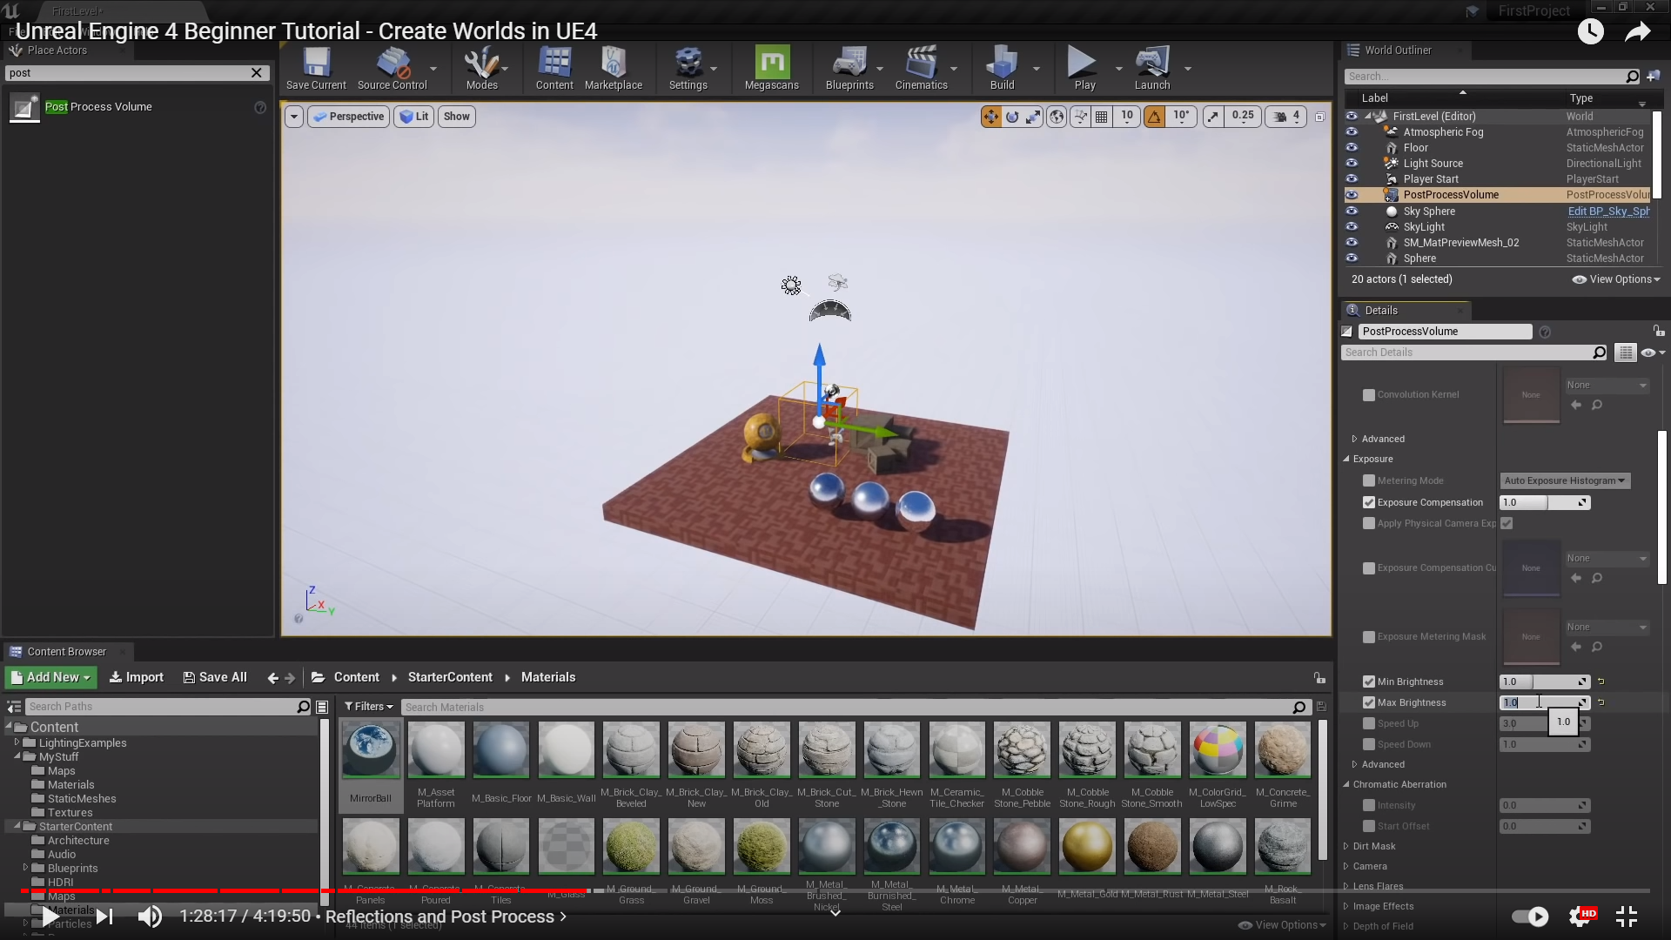Uncheck the Min Brightness checkbox

point(1369,682)
